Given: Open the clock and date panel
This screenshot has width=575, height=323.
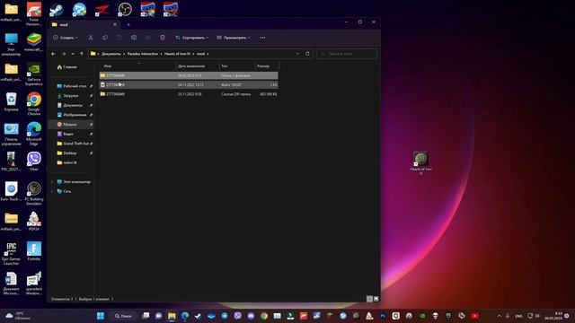Looking at the screenshot, I should [553, 316].
